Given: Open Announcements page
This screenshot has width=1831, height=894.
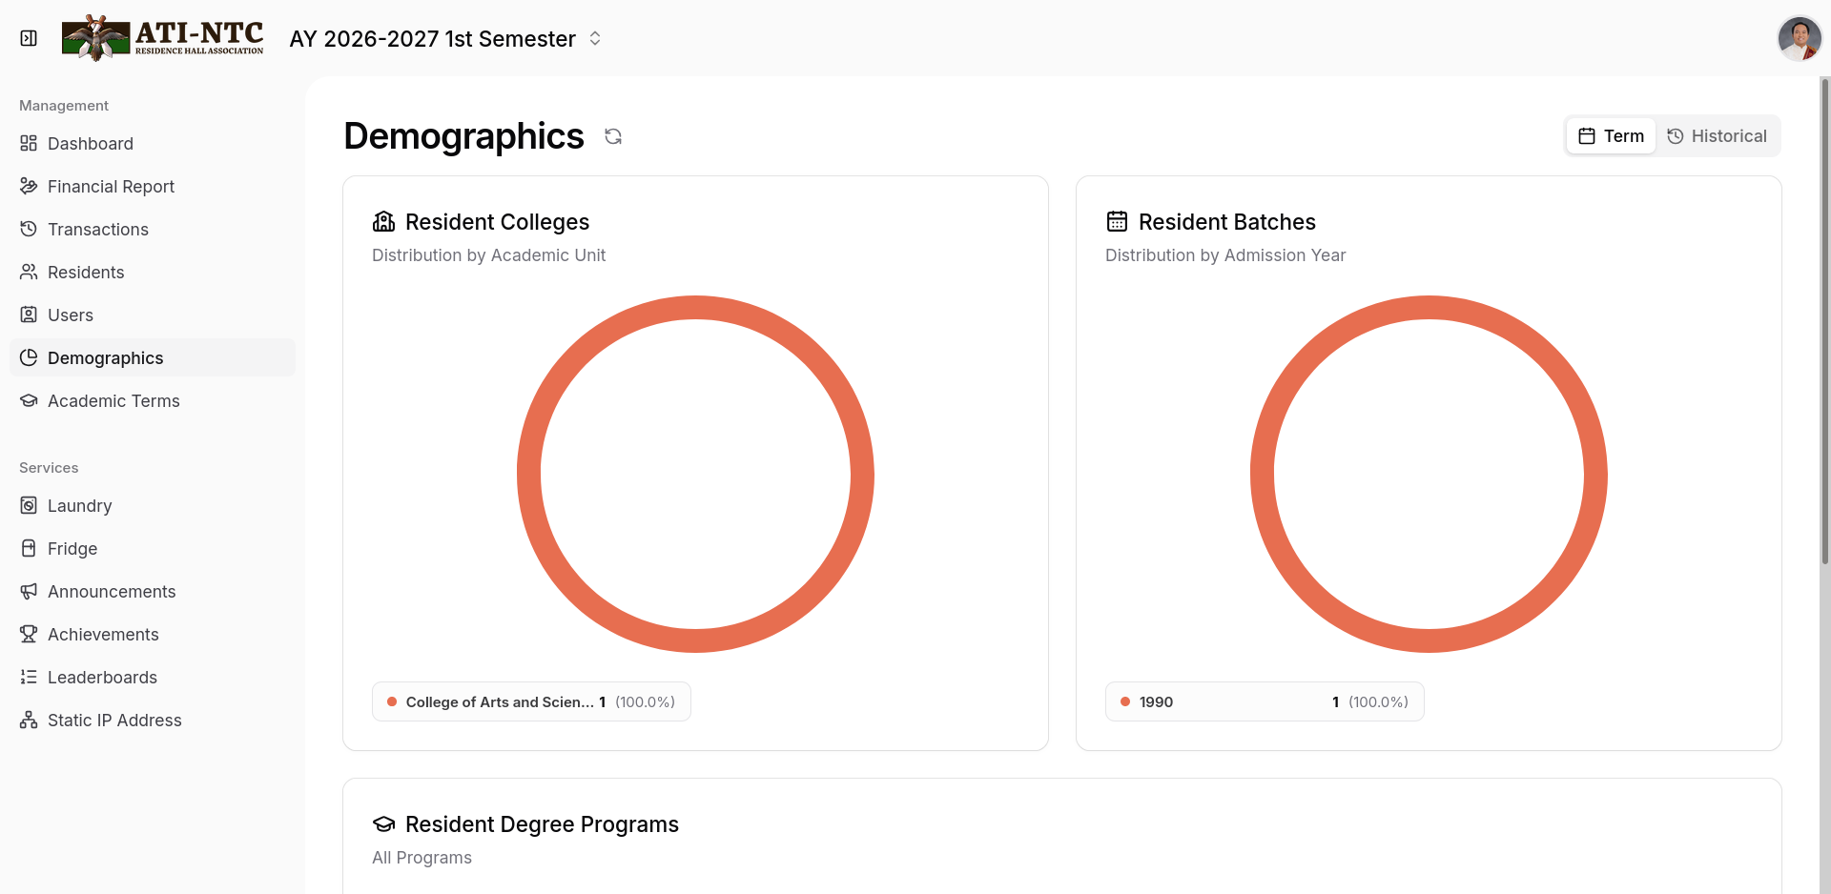Looking at the screenshot, I should pos(153,591).
